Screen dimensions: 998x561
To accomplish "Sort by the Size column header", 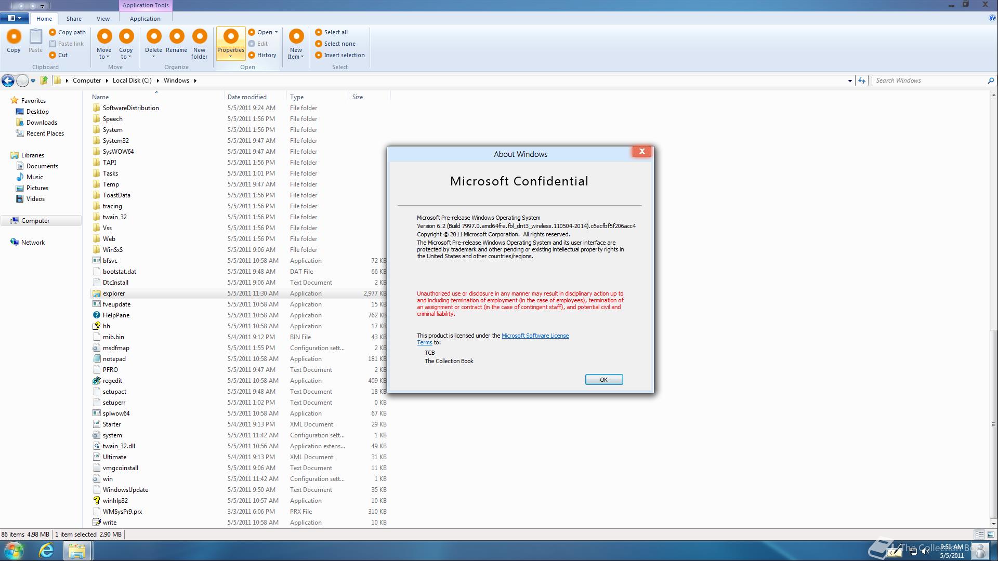I will (x=358, y=97).
